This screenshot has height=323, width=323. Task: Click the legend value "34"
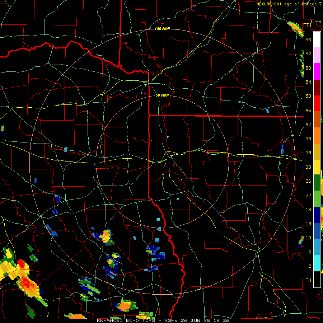(x=308, y=153)
